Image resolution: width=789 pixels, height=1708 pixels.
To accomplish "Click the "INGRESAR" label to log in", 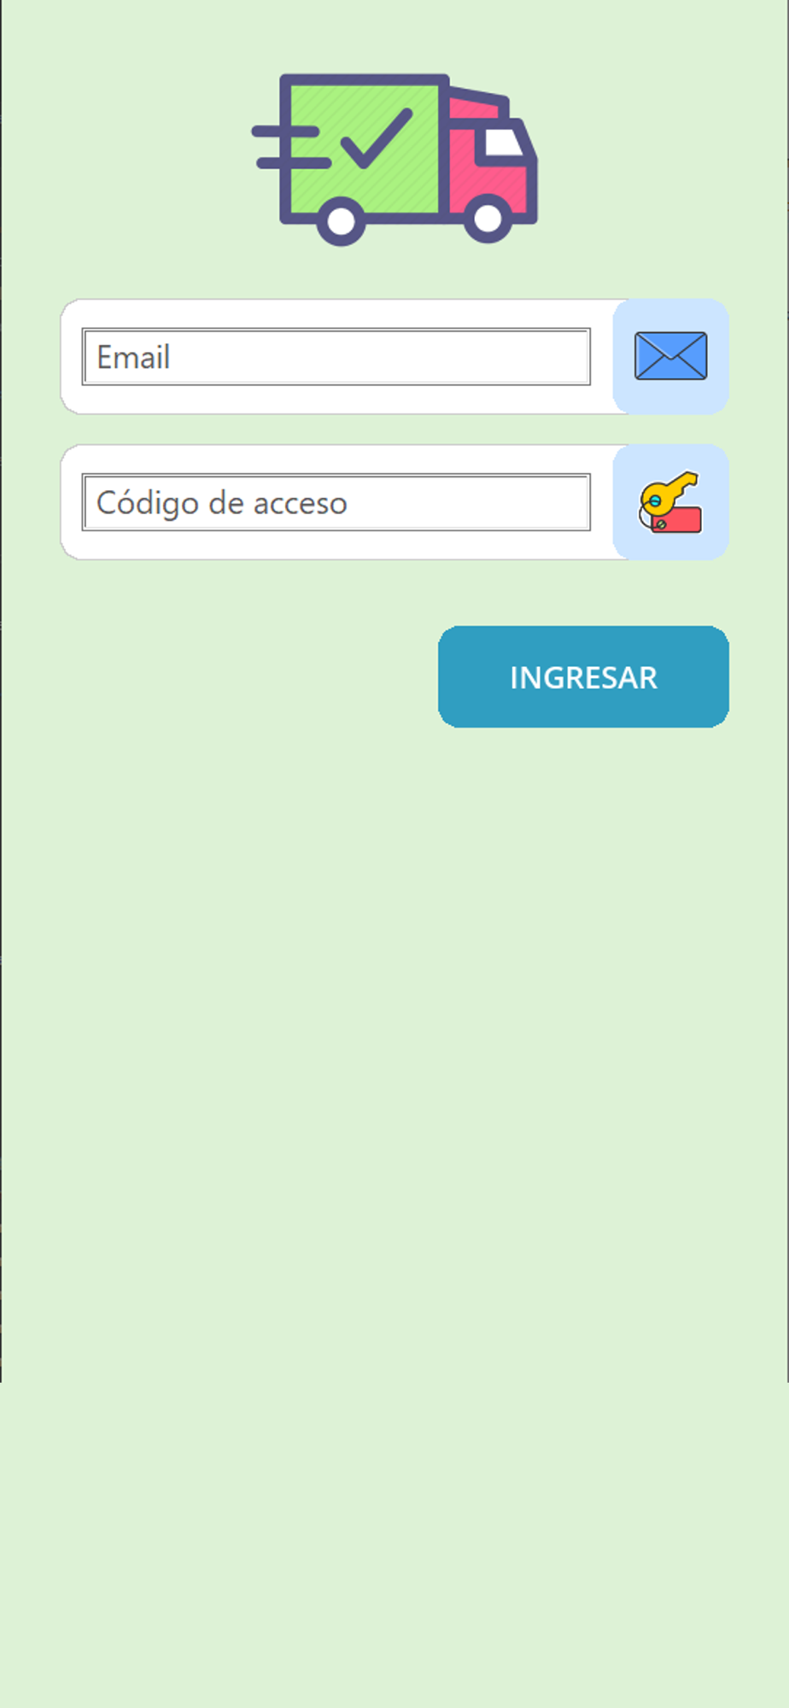I will click(583, 677).
